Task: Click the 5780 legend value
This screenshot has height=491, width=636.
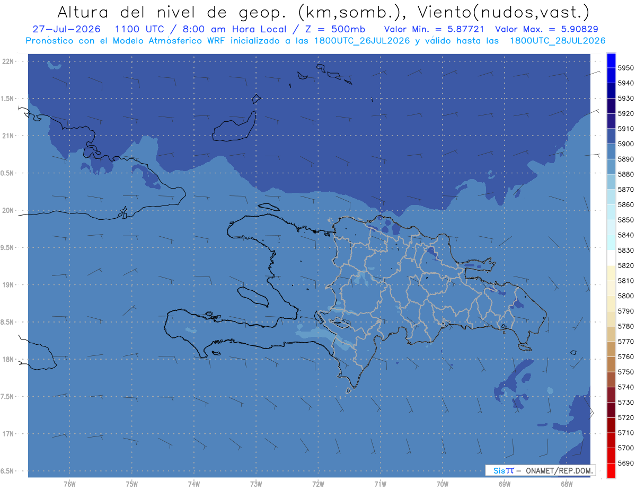Action: pos(625,326)
